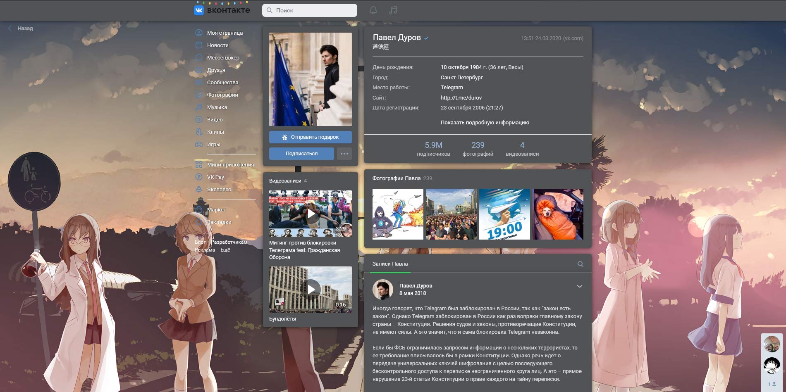The width and height of the screenshot is (786, 392).
Task: Open the upper chat avatar at screen edge
Action: (x=772, y=344)
